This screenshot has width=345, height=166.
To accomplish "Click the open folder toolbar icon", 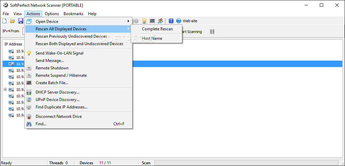I will (12, 21).
